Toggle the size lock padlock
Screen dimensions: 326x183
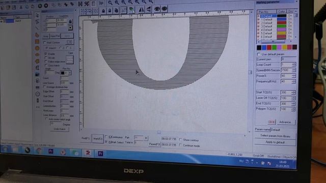pos(70,21)
